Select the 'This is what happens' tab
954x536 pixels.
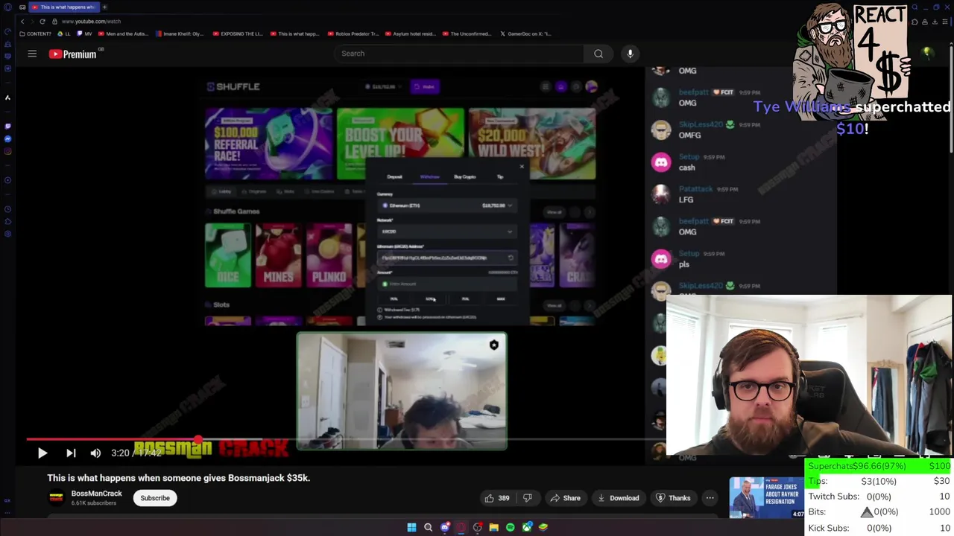tap(63, 7)
